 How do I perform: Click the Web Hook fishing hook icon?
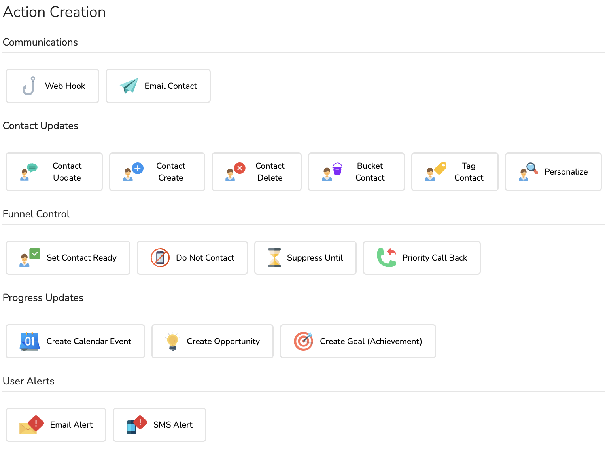[x=29, y=86]
